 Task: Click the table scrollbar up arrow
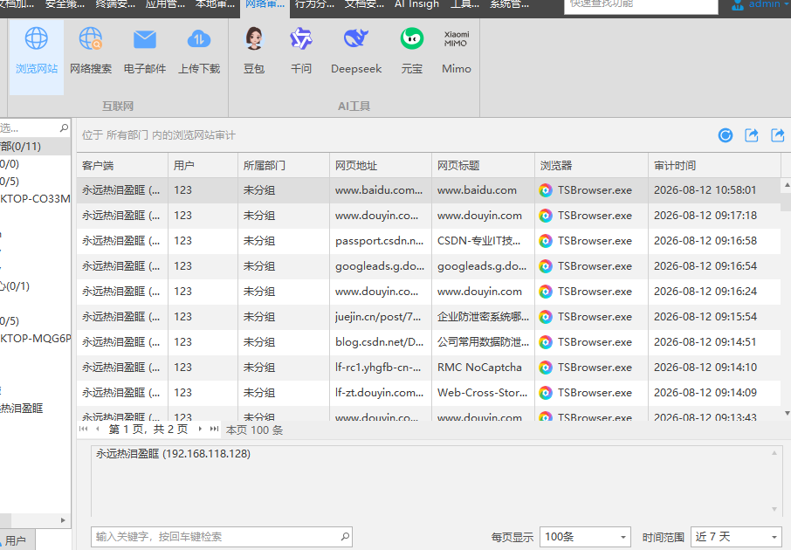pos(787,186)
